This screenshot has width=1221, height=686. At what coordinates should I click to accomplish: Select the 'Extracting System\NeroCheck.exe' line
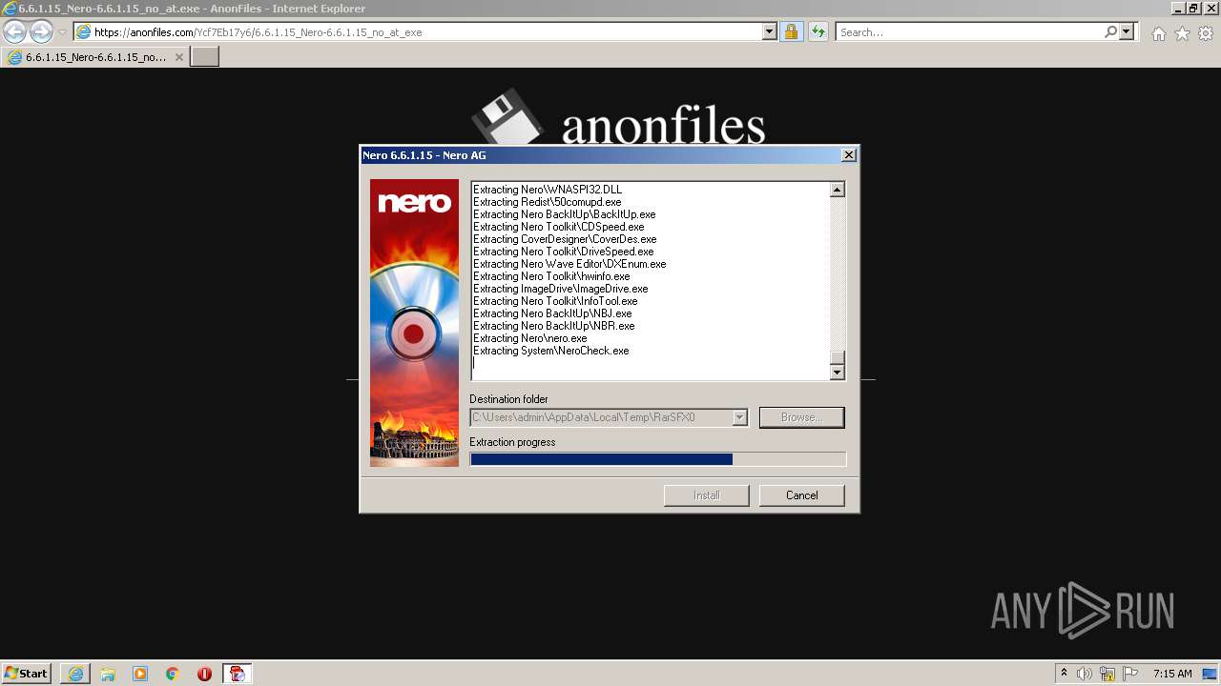click(x=551, y=351)
